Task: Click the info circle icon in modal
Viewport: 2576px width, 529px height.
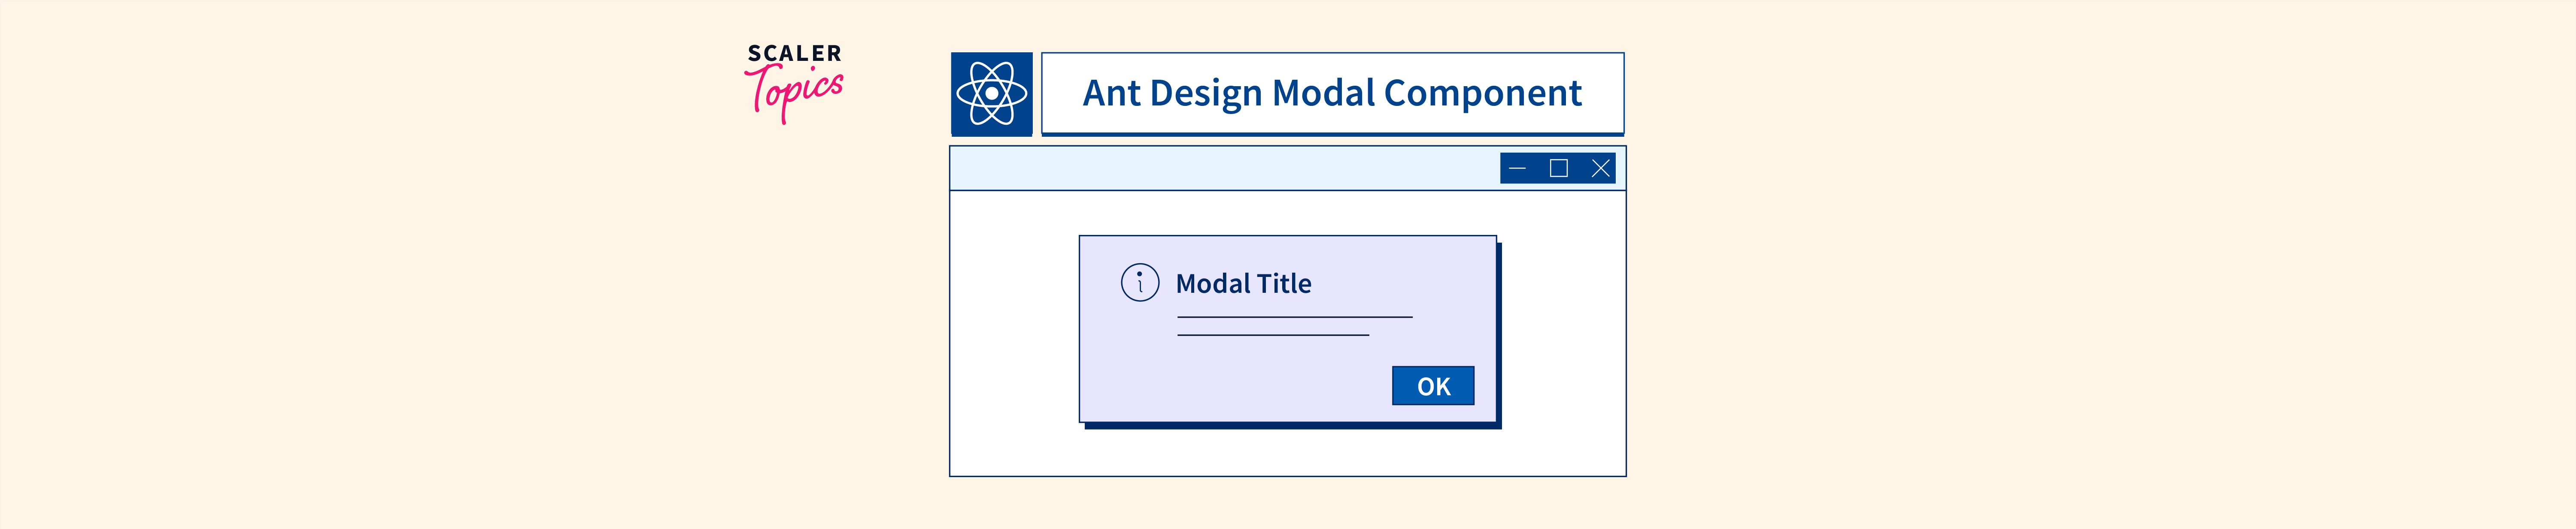Action: (1139, 283)
